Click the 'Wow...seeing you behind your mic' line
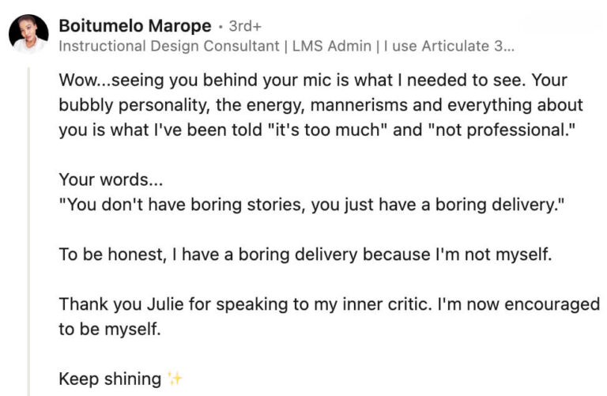Viewport: 607px width, 396px height. [x=313, y=80]
